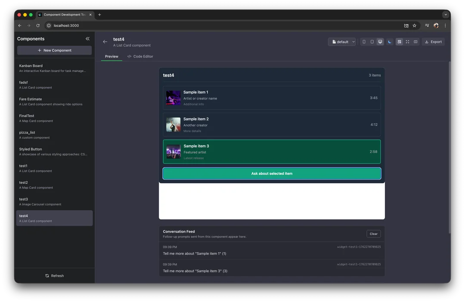
Task: Clear the Conversation Feed
Action: click(373, 234)
